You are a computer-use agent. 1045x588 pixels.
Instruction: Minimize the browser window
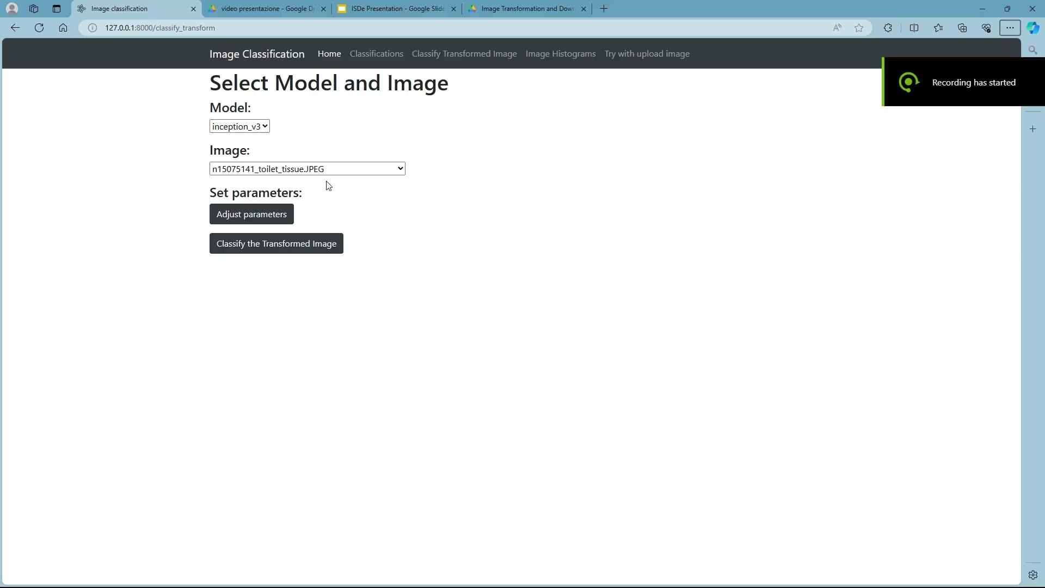pos(982,9)
